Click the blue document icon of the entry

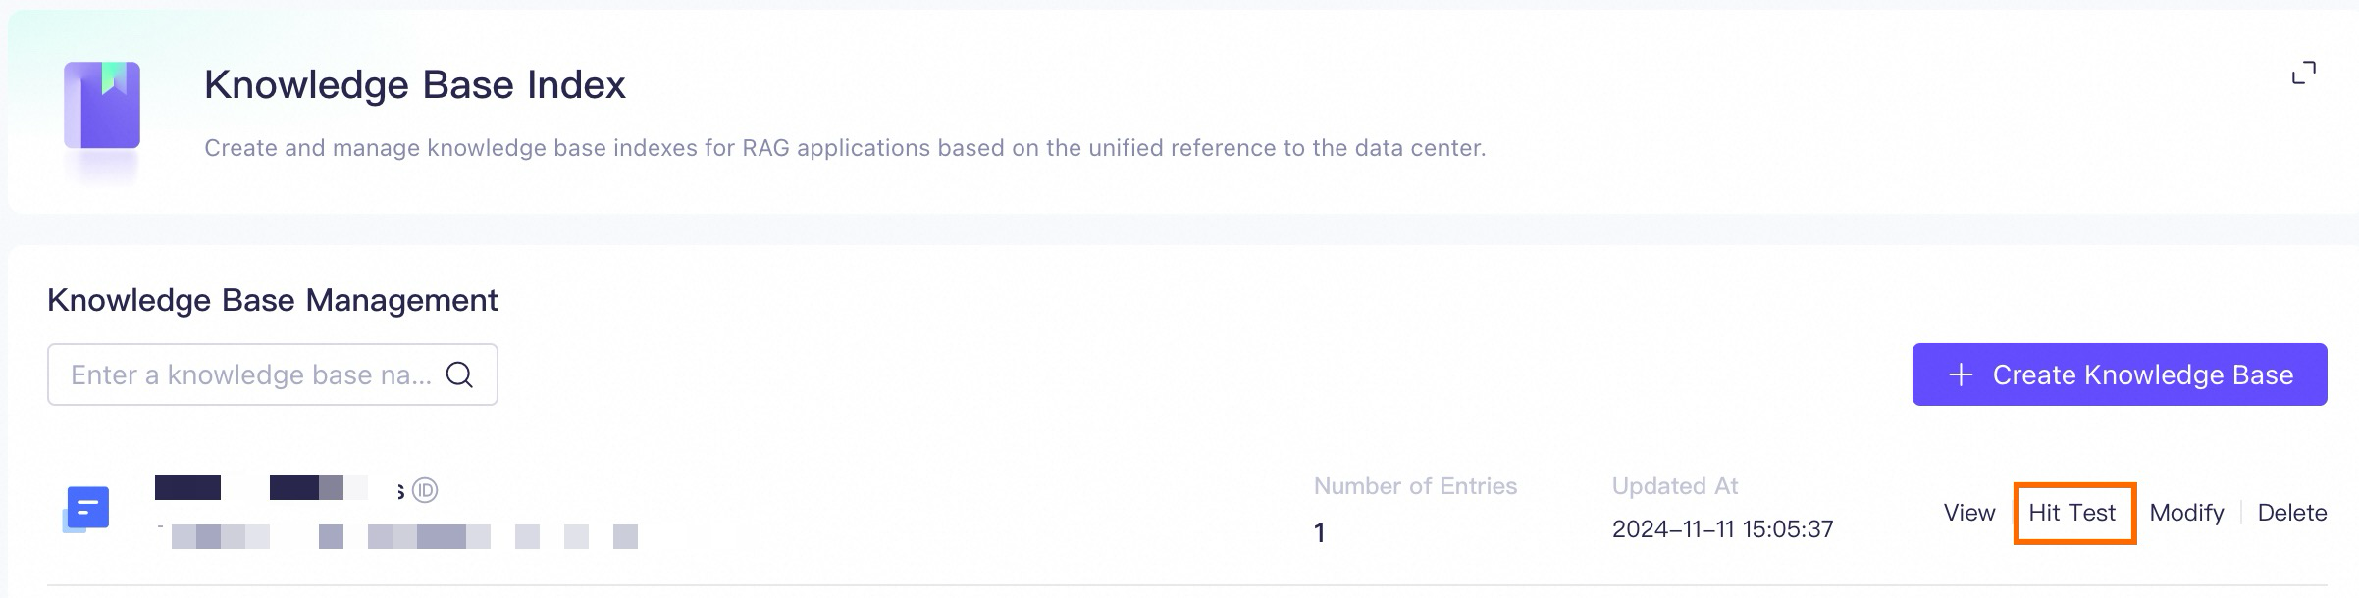[x=87, y=509]
